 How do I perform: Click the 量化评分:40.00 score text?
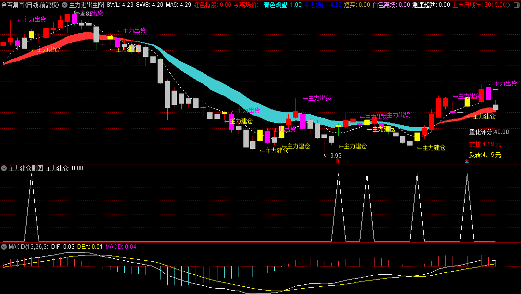tap(489, 132)
